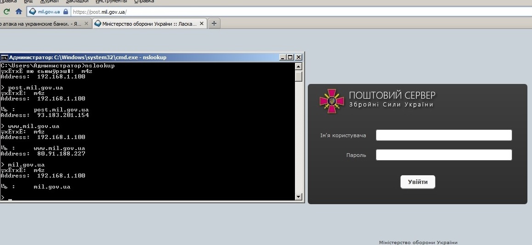Click the mil.gov.ua site identity globe icon
This screenshot has height=245, width=532.
tap(33, 11)
